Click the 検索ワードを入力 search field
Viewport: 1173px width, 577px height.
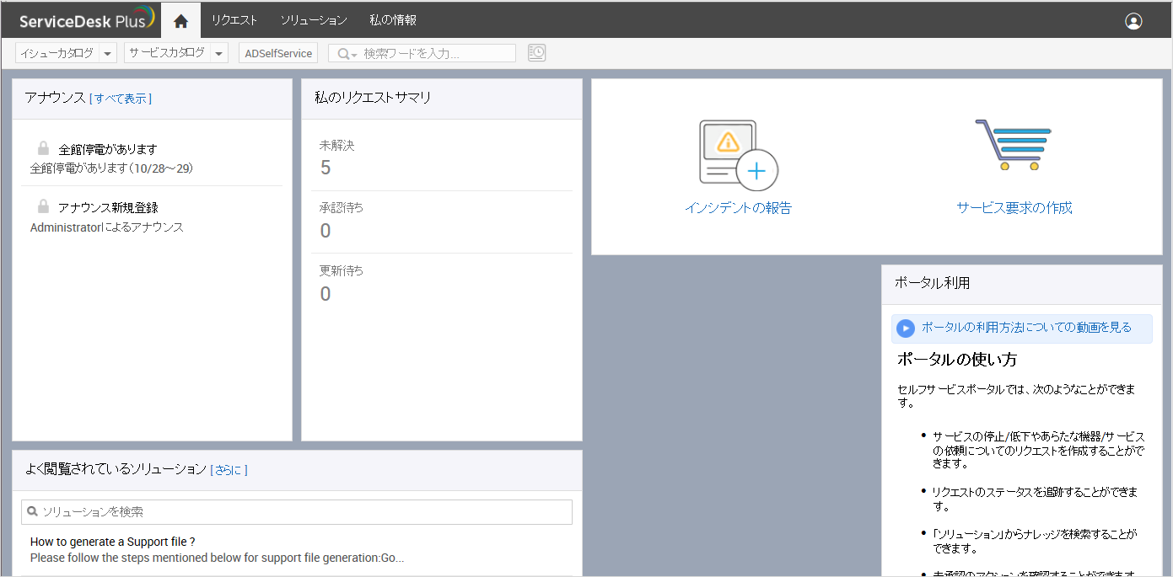coord(422,53)
